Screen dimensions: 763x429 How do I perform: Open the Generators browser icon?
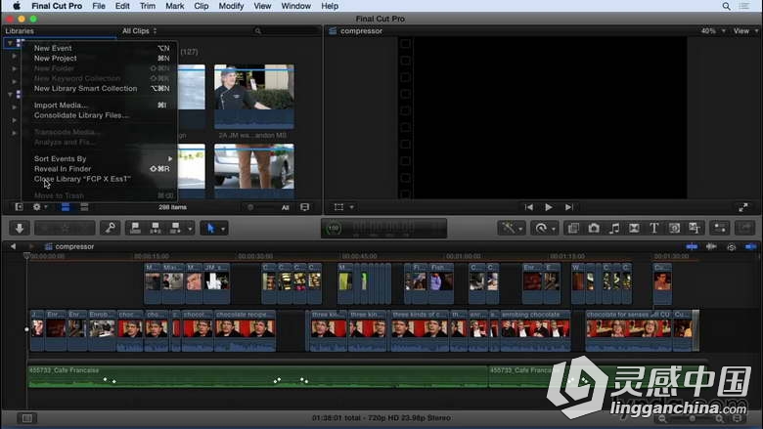(x=674, y=228)
